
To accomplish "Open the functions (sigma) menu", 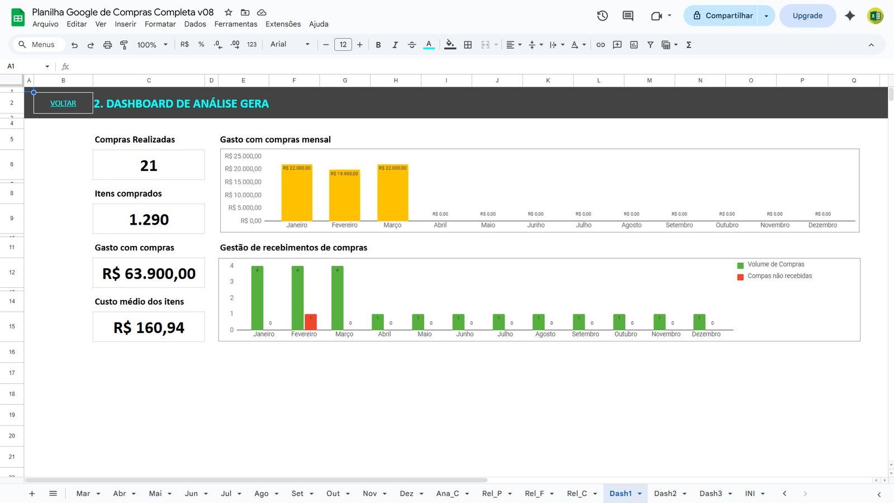I will coord(689,44).
